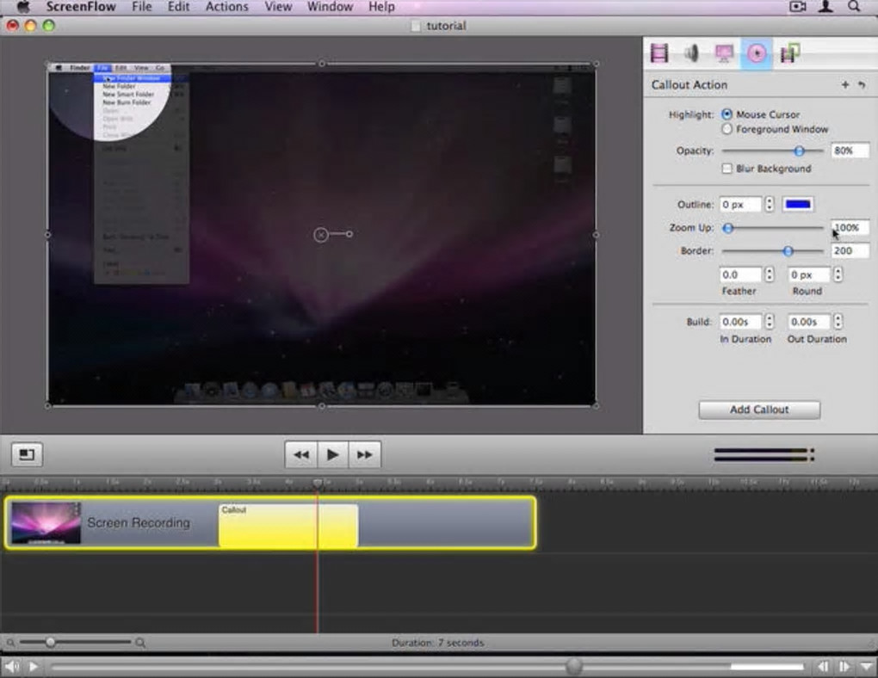878x678 pixels.
Task: Open the Screen Recording properties icon
Action: [x=724, y=53]
